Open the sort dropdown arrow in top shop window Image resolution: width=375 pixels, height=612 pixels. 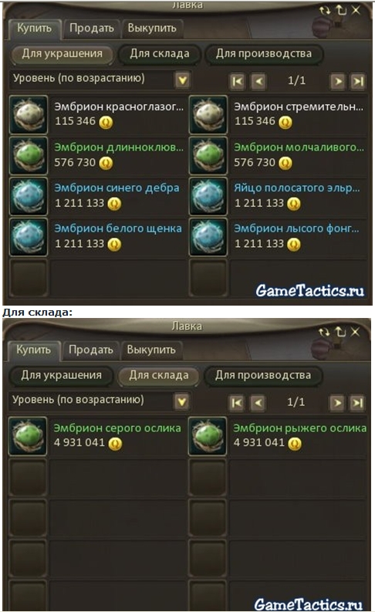click(x=182, y=80)
